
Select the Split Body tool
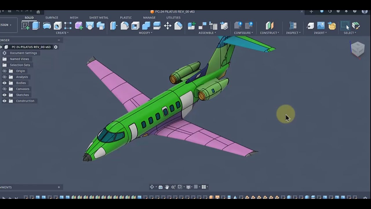(x=157, y=26)
